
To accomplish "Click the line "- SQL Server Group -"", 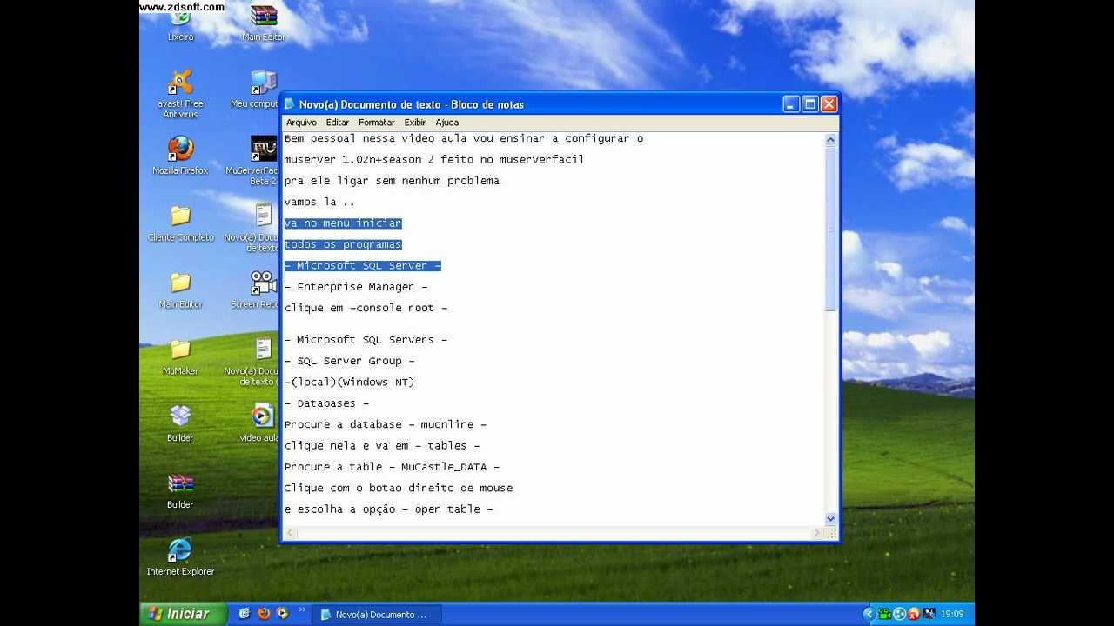I will click(x=350, y=361).
